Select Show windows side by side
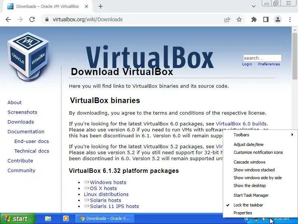Image resolution: width=298 pixels, height=224 pixels. (260, 178)
